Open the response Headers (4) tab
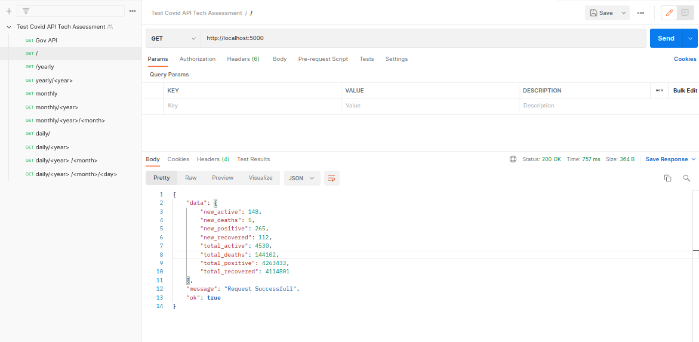Screen dimensions: 699x342 click(213, 159)
